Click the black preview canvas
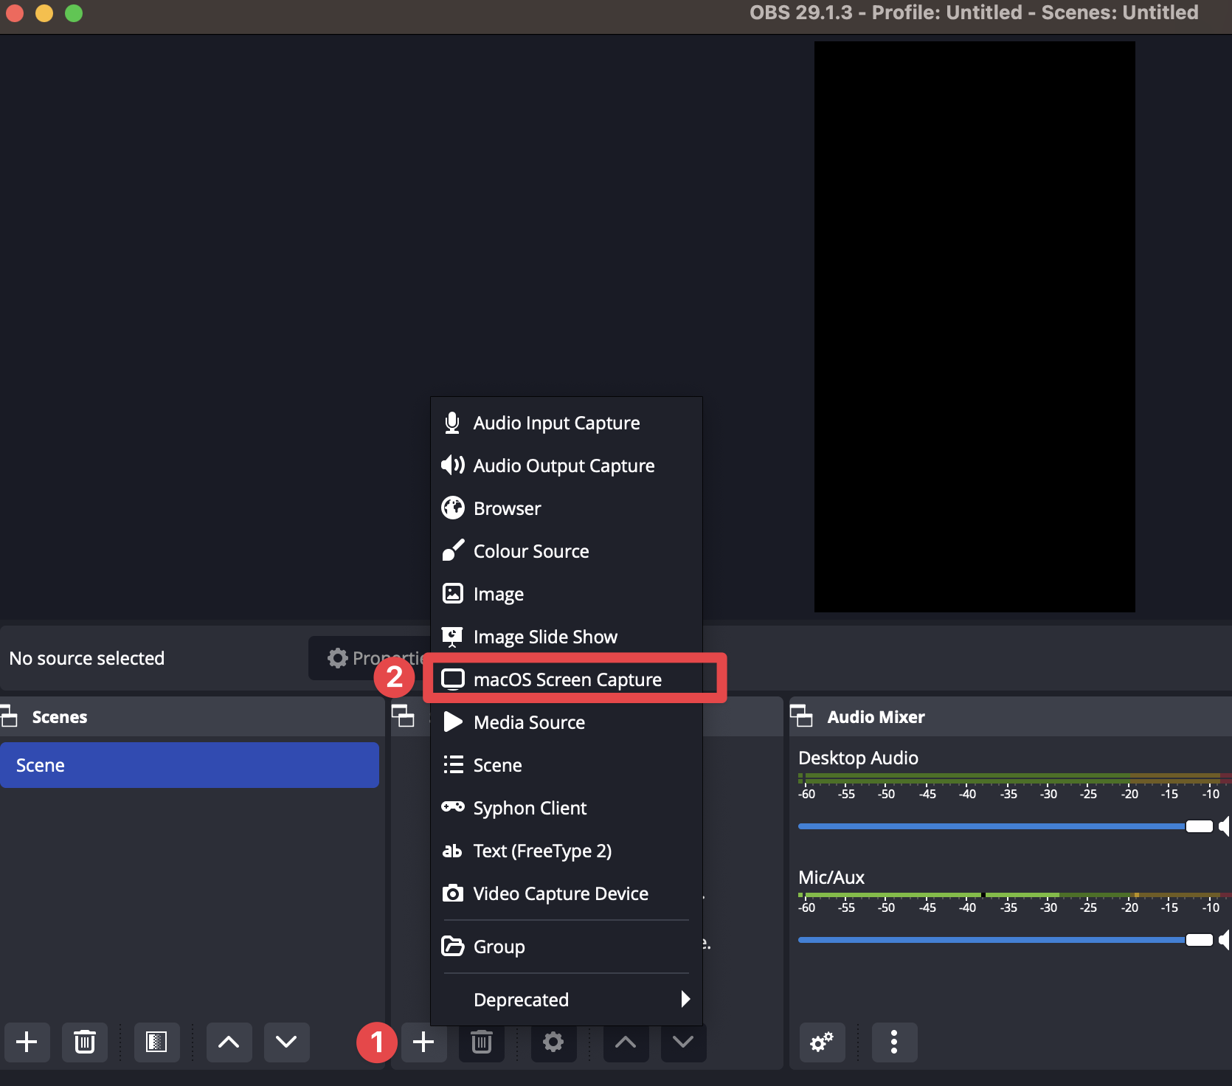Viewport: 1232px width, 1086px height. pyautogui.click(x=975, y=327)
